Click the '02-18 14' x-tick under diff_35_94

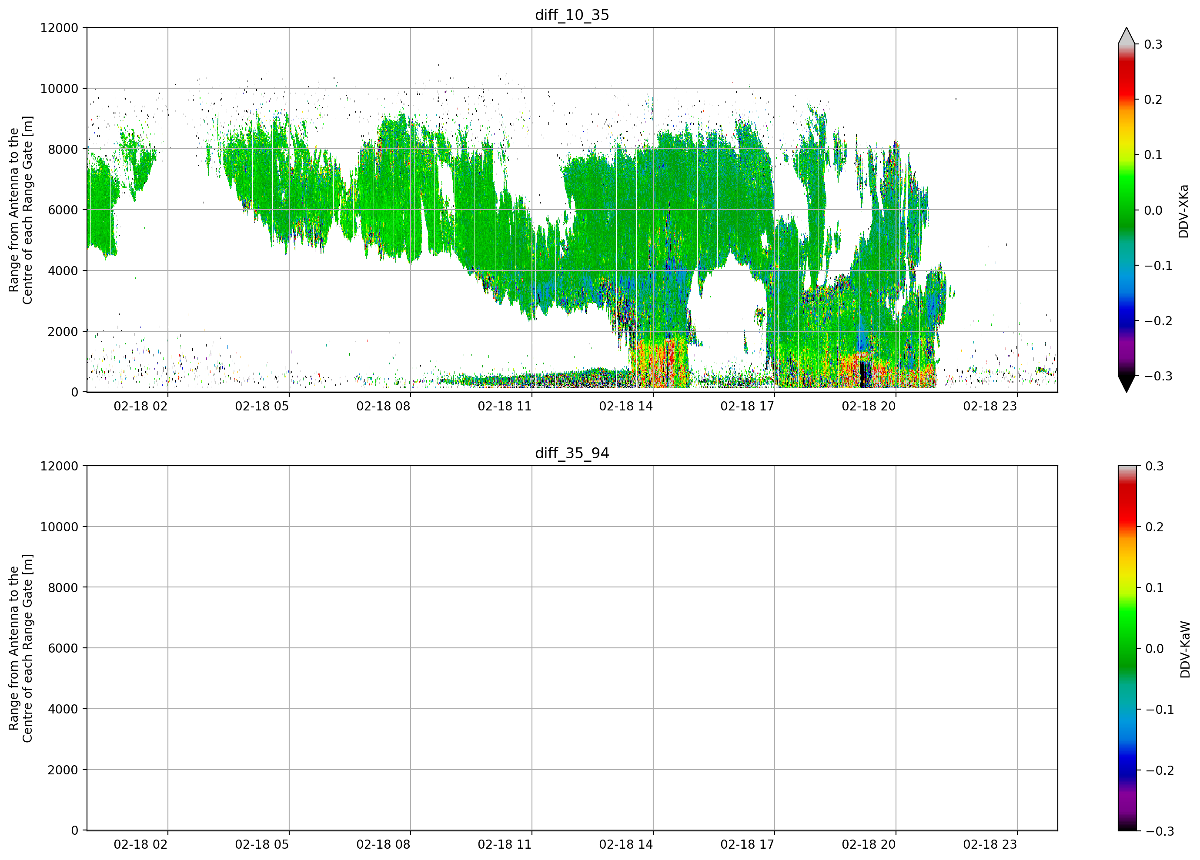[626, 845]
